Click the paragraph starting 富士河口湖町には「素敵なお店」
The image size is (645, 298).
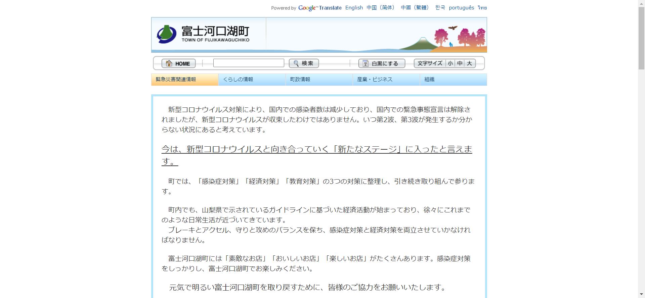(x=316, y=263)
